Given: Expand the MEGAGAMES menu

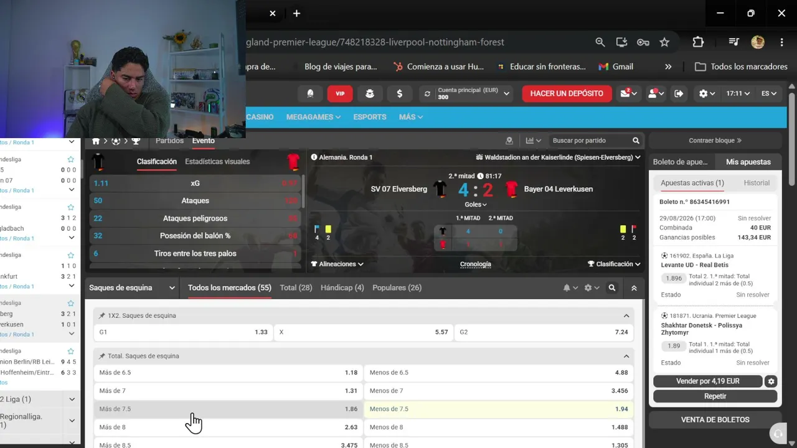Looking at the screenshot, I should [x=313, y=117].
